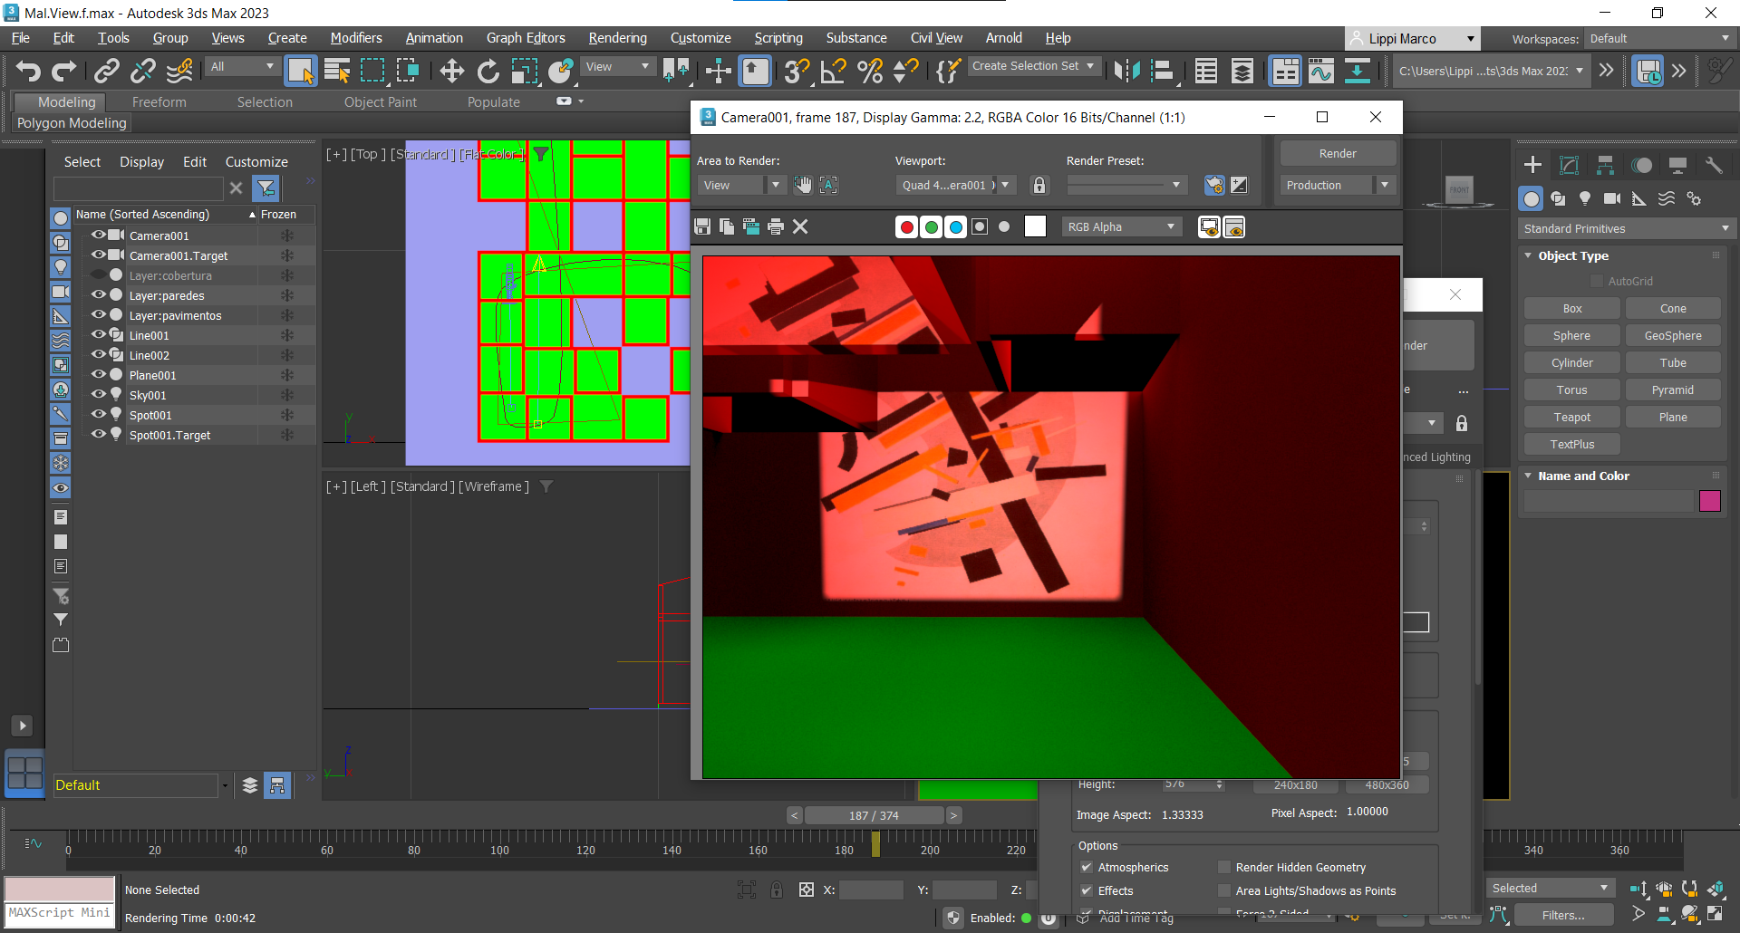Switch to the Freeform ribbon tab
This screenshot has width=1740, height=933.
click(159, 102)
